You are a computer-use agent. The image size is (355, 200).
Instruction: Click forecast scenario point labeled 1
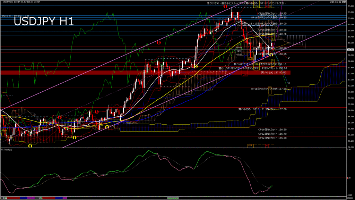coord(289,43)
